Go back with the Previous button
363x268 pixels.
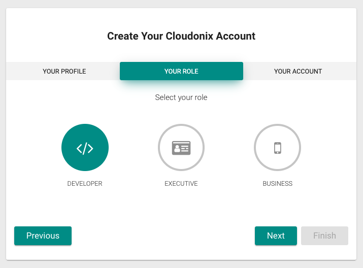tap(43, 236)
